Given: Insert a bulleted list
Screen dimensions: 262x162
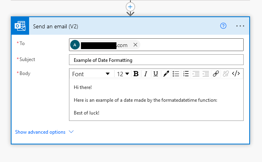Looking at the screenshot, I should pyautogui.click(x=176, y=74).
